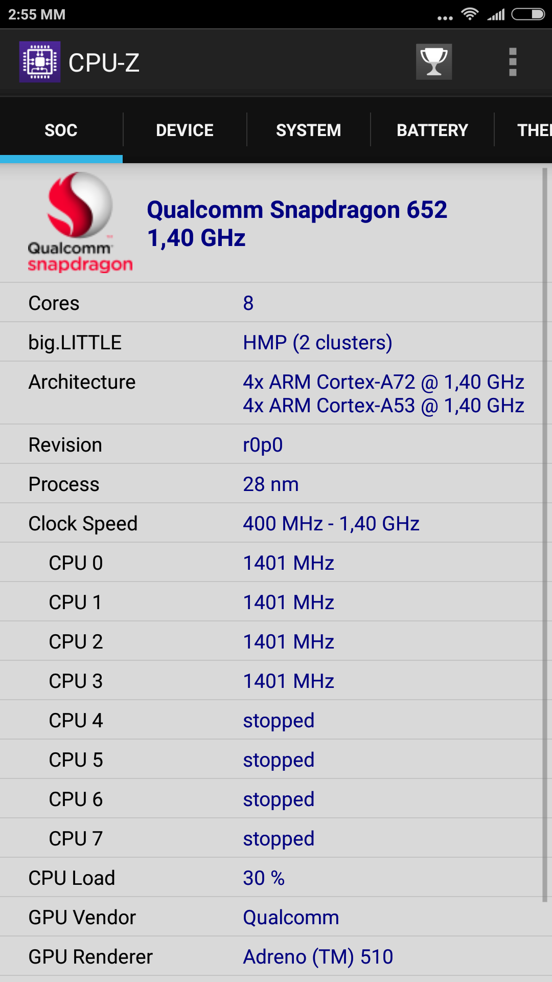
Task: Select the SOC tab
Action: (61, 130)
